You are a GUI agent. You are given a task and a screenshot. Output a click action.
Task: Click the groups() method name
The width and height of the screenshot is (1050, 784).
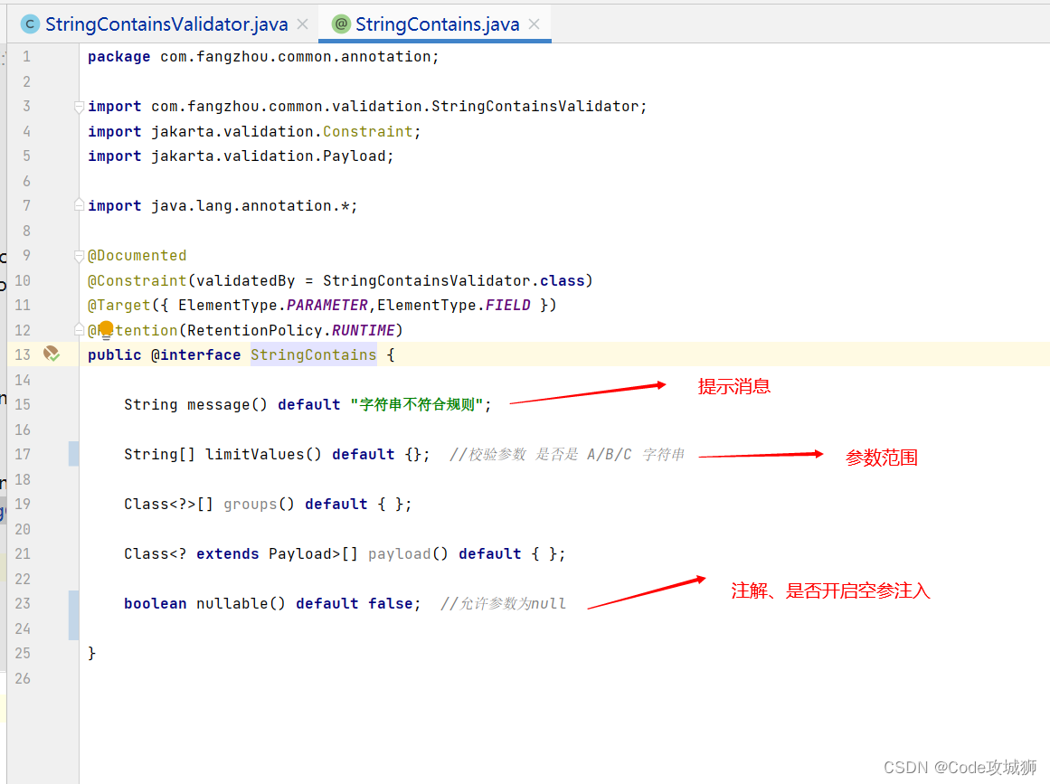click(260, 505)
